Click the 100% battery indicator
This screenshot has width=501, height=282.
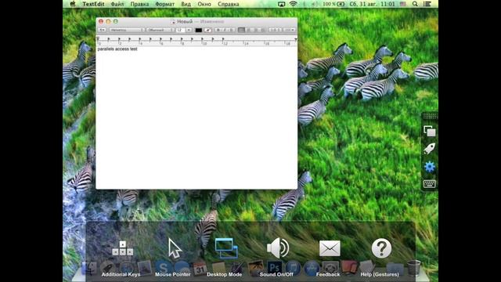click(x=333, y=4)
